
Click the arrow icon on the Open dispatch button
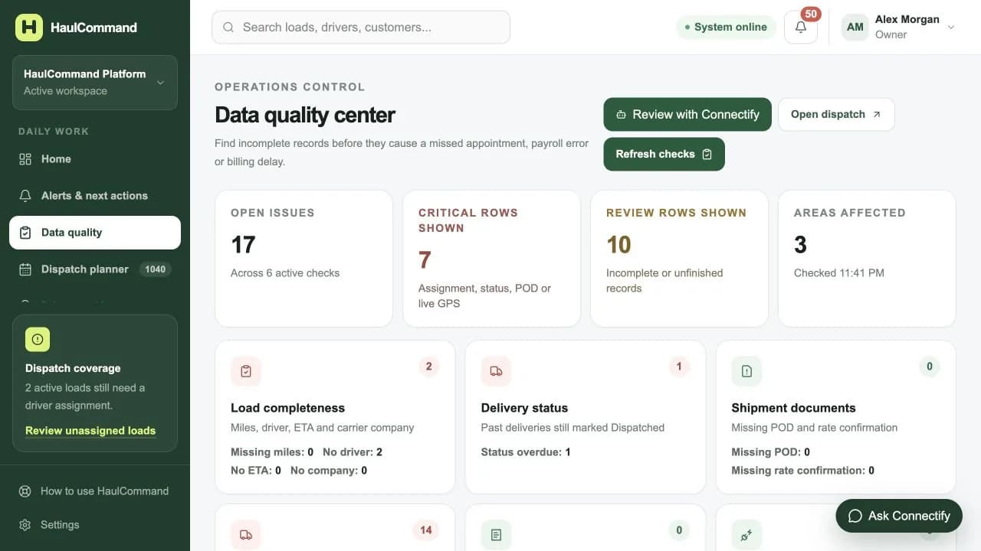pyautogui.click(x=877, y=114)
